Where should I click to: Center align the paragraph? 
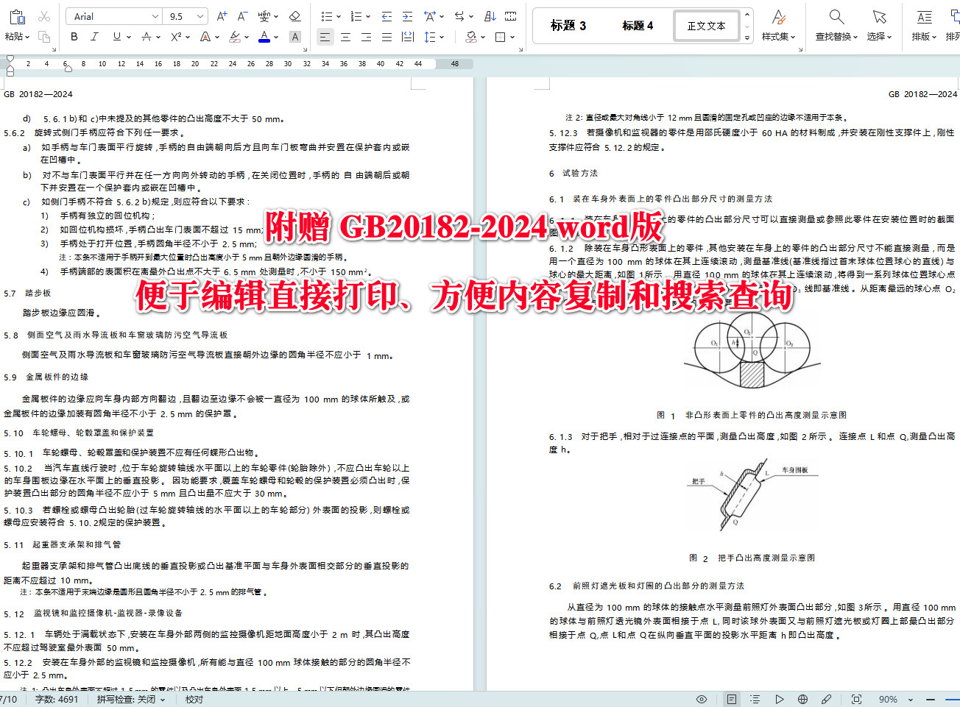pyautogui.click(x=345, y=37)
